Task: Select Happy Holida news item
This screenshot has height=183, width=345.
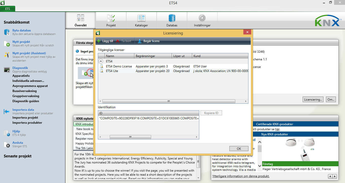Action: (84, 143)
